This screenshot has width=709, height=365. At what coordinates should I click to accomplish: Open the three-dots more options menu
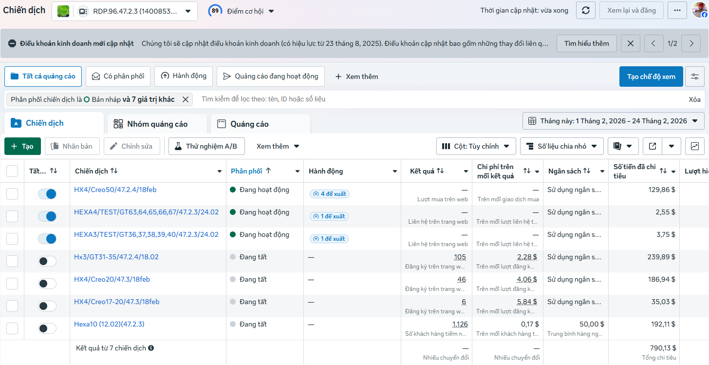677,10
